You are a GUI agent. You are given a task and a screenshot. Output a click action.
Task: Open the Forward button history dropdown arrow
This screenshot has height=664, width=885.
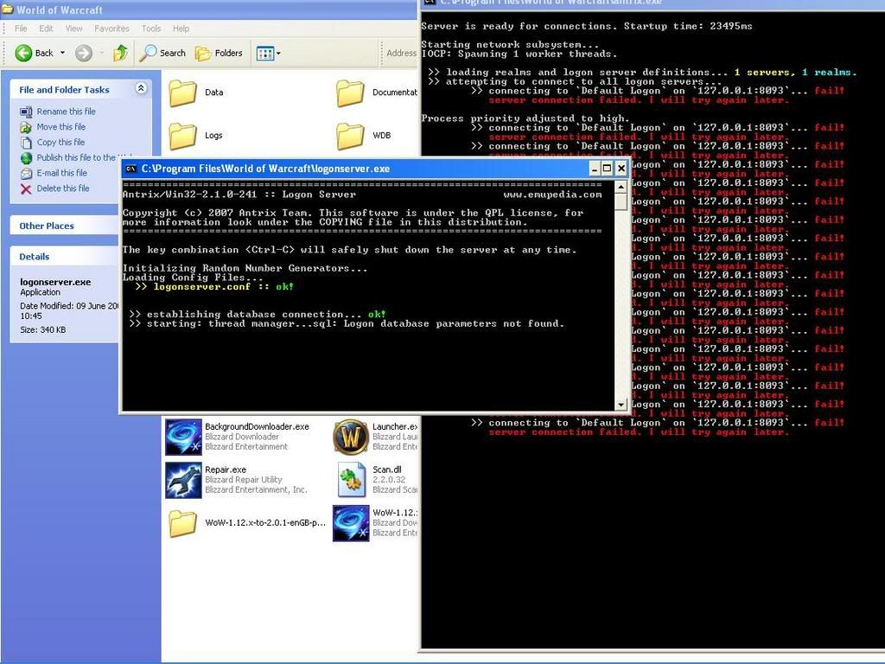(100, 53)
